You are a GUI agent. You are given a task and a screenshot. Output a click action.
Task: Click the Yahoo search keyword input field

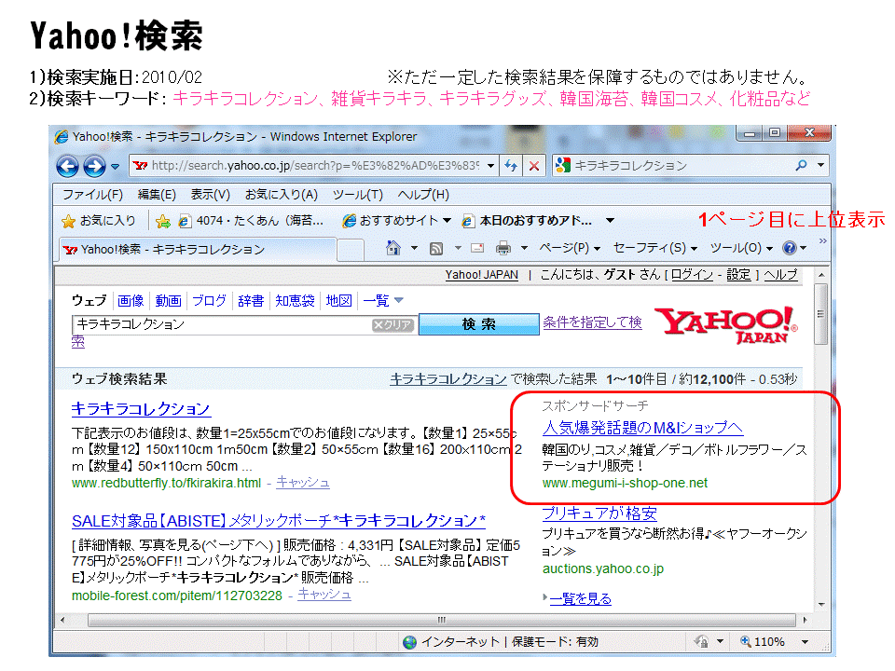pyautogui.click(x=222, y=324)
